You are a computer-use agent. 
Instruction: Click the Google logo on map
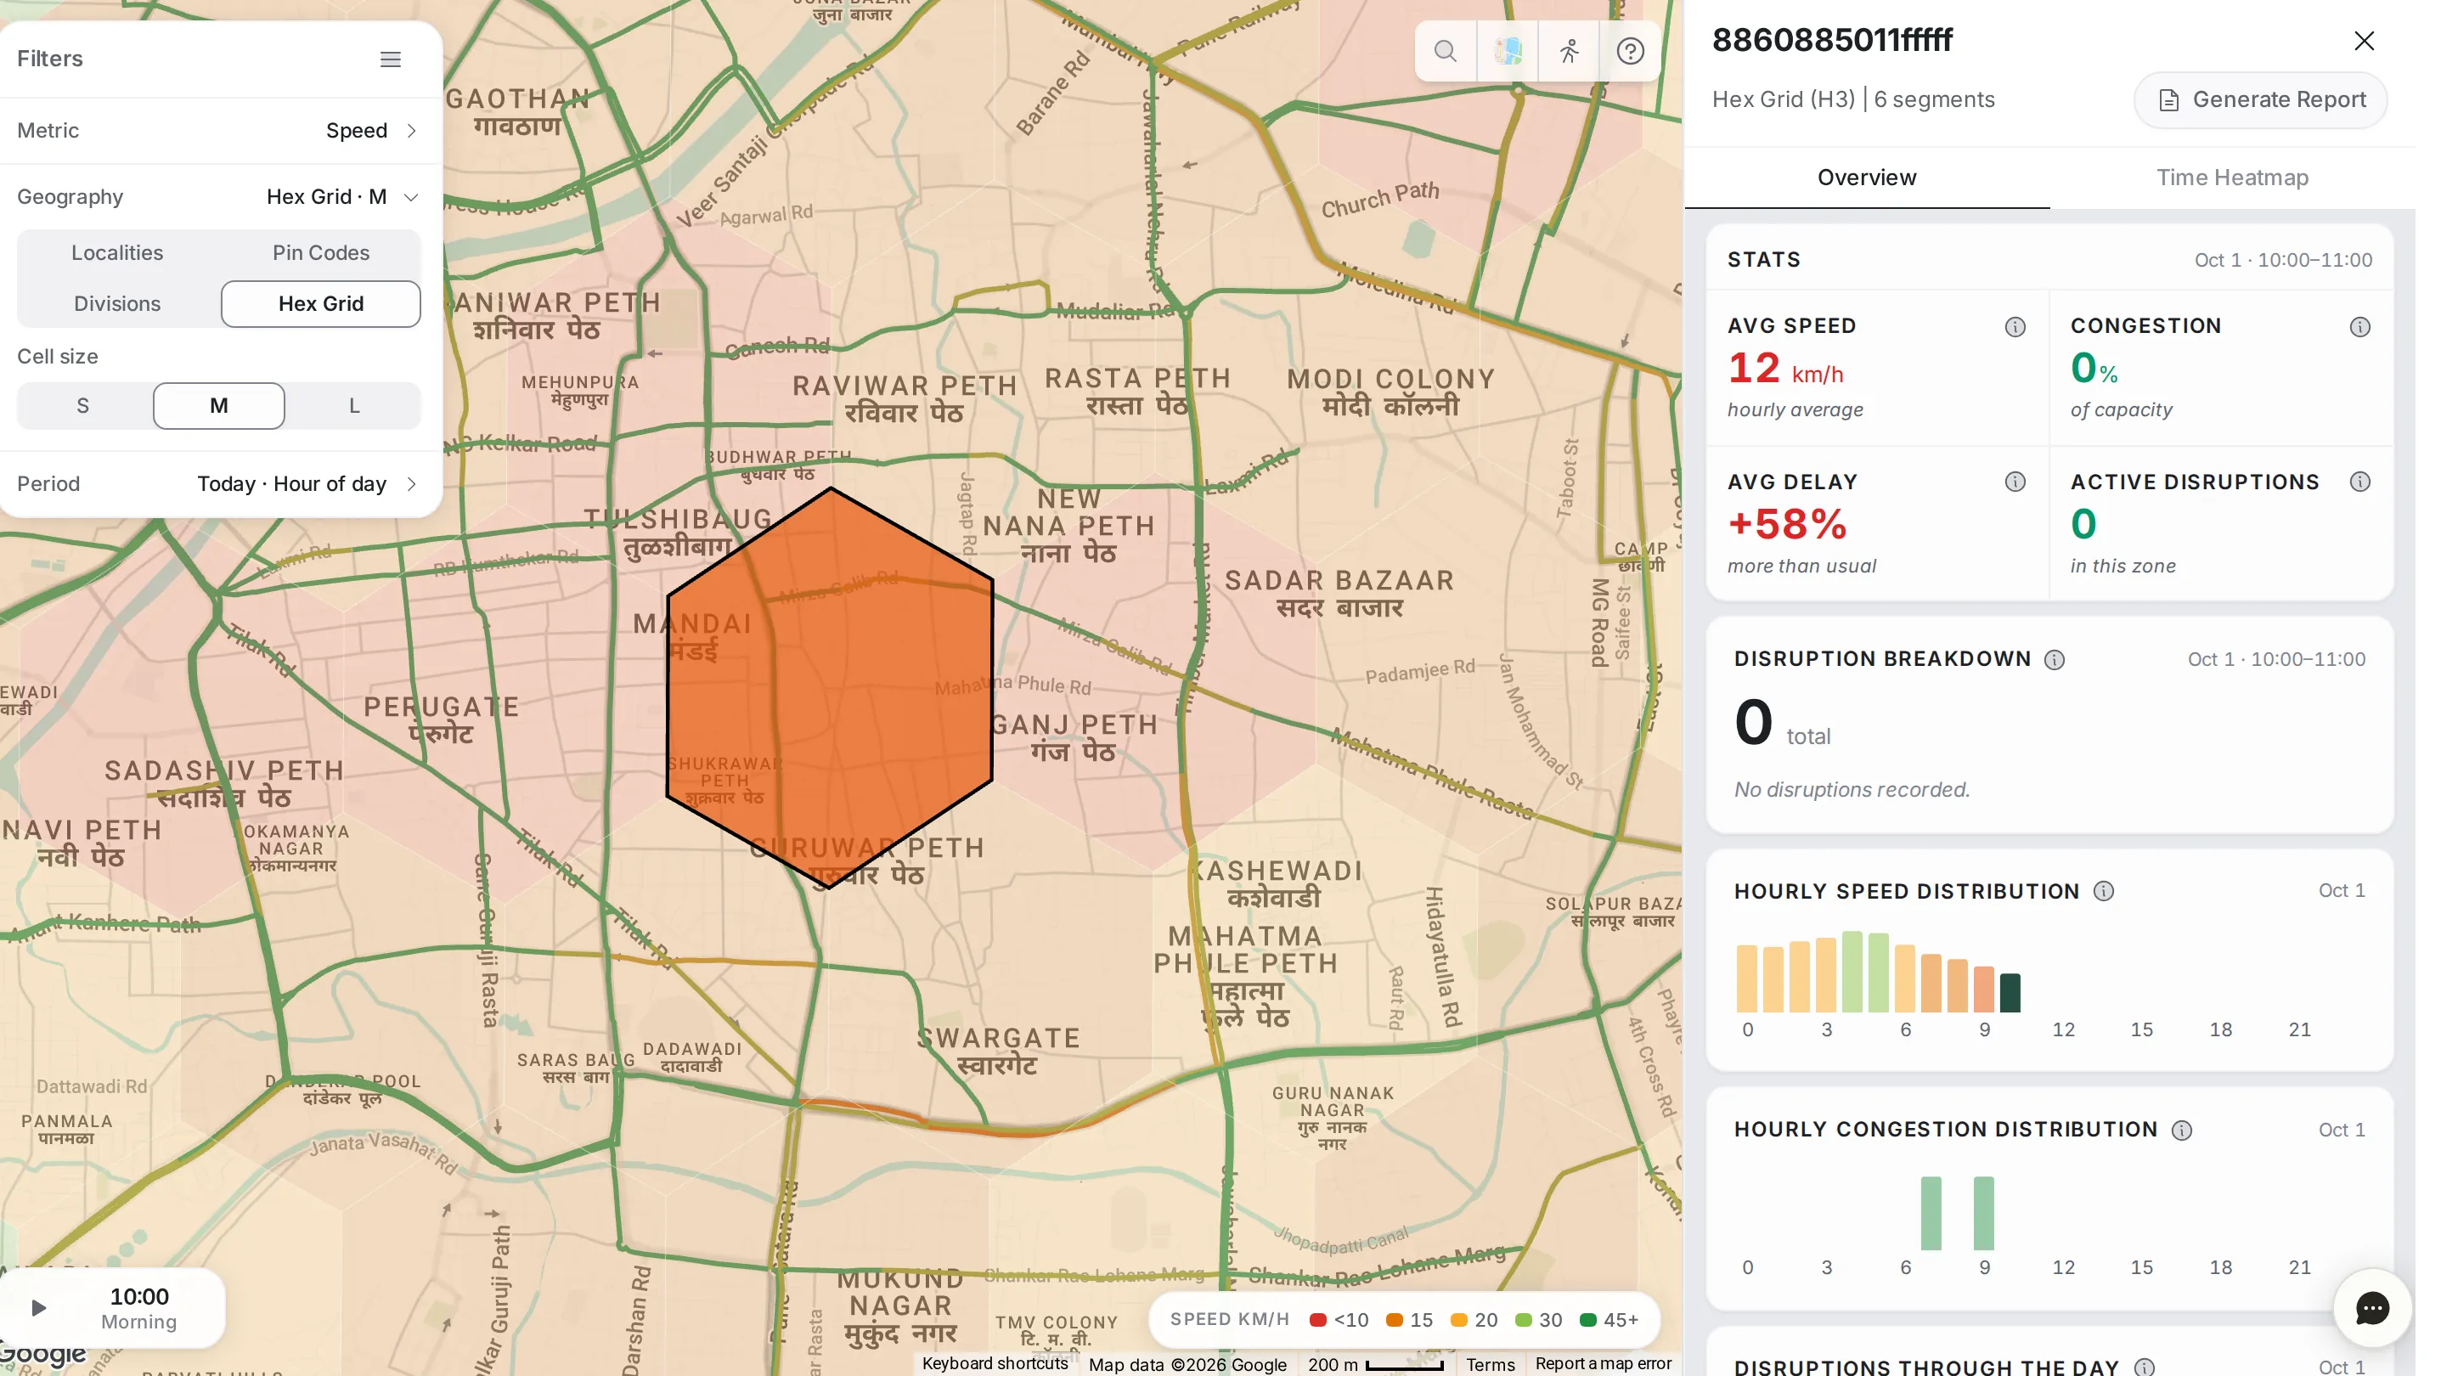point(43,1353)
